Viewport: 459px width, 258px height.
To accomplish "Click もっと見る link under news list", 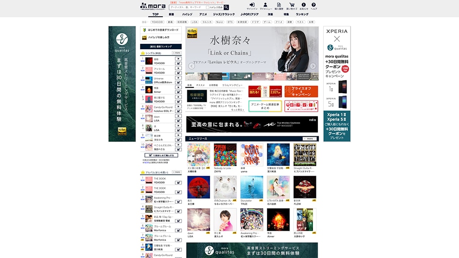I will point(238,110).
